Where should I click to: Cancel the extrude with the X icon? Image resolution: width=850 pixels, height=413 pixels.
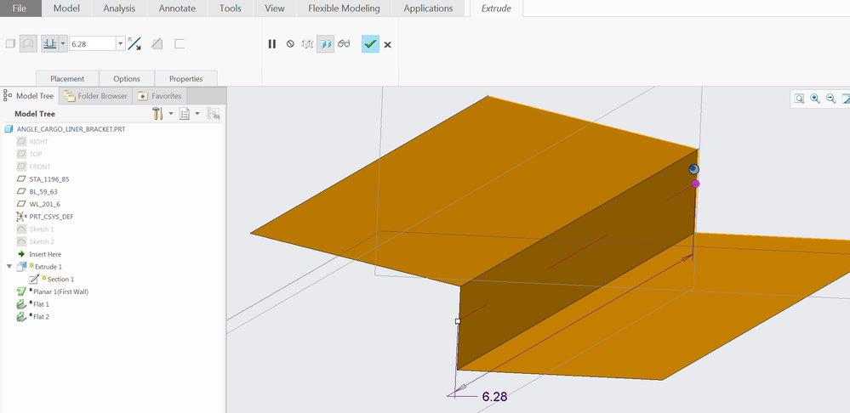(x=388, y=44)
